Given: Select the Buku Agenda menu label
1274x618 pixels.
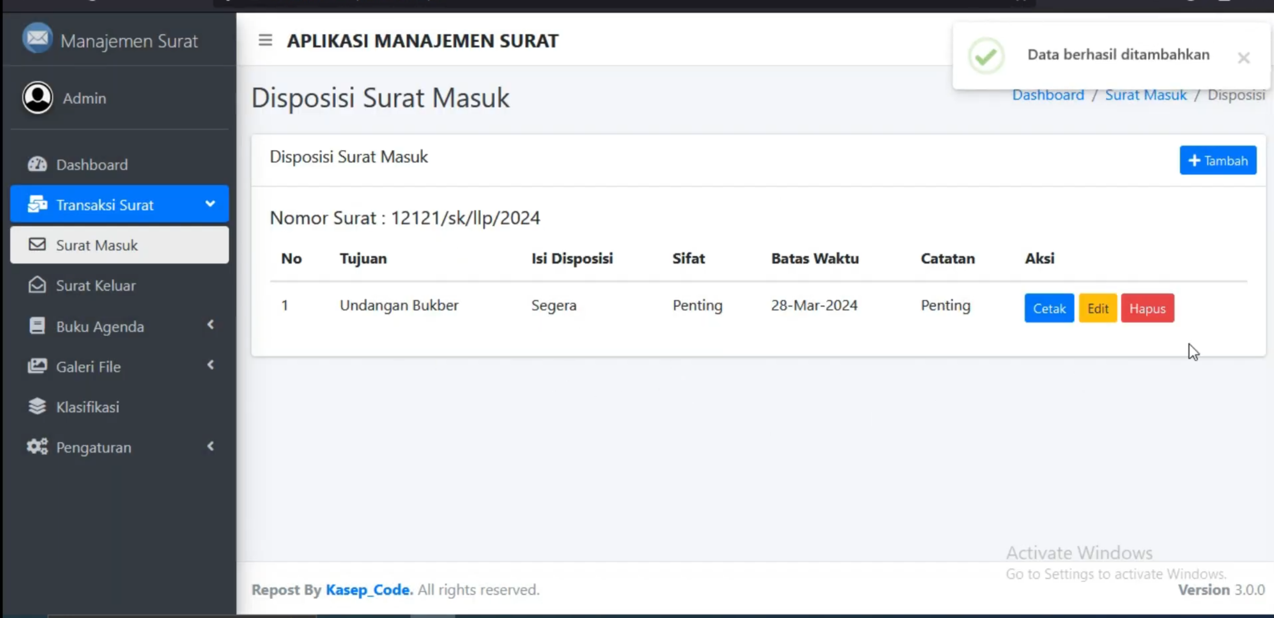Looking at the screenshot, I should click(100, 326).
